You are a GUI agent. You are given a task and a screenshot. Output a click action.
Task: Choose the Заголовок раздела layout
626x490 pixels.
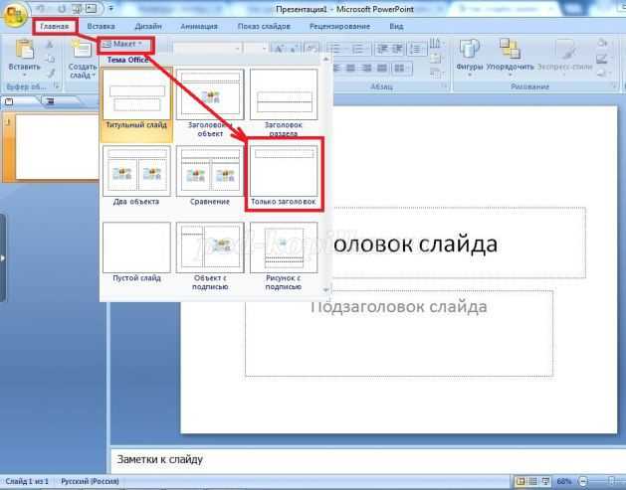point(284,102)
